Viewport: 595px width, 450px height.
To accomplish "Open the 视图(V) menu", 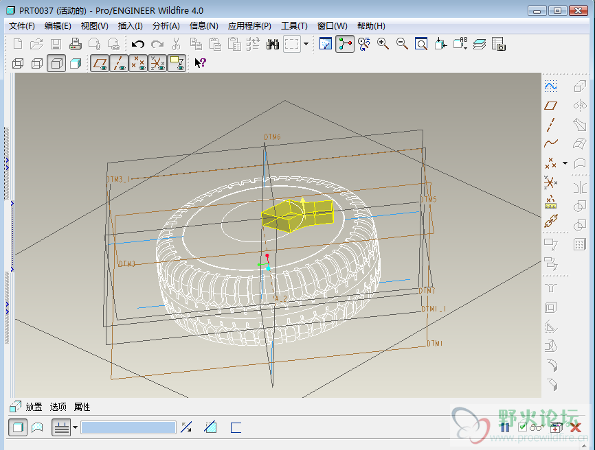I will click(x=95, y=26).
